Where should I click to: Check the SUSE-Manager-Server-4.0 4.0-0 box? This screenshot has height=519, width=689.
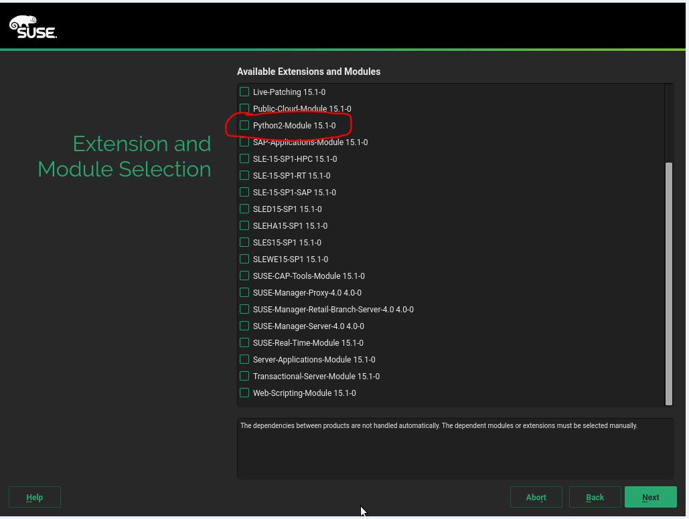[244, 326]
